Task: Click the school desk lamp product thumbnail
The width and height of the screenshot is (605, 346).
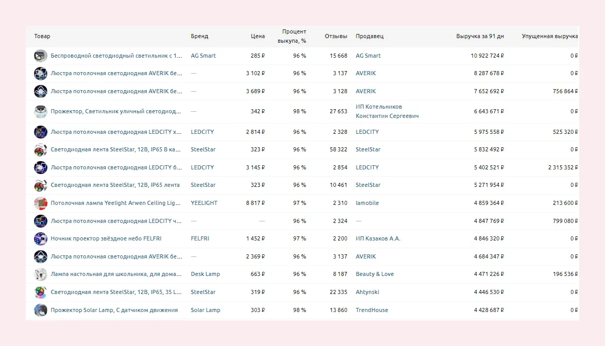Action: point(41,274)
